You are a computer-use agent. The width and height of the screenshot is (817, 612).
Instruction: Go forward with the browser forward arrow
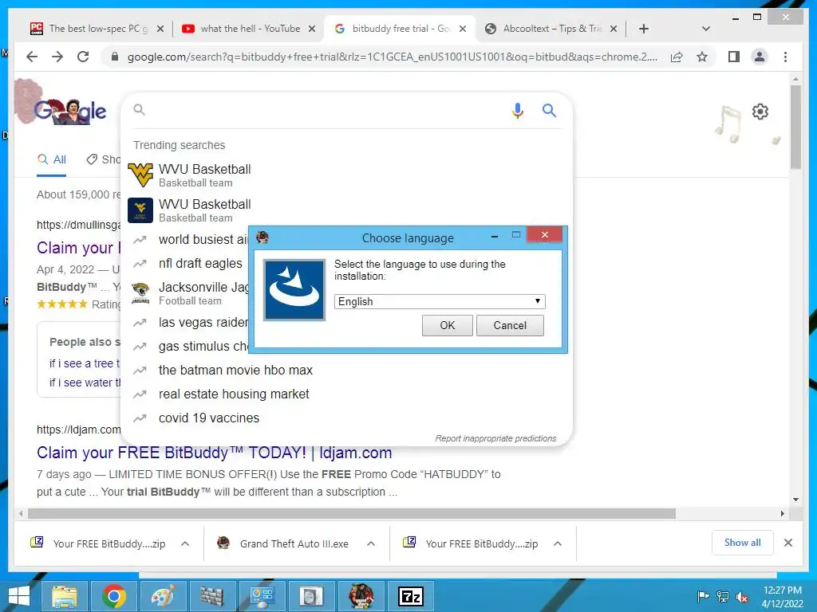coord(57,57)
